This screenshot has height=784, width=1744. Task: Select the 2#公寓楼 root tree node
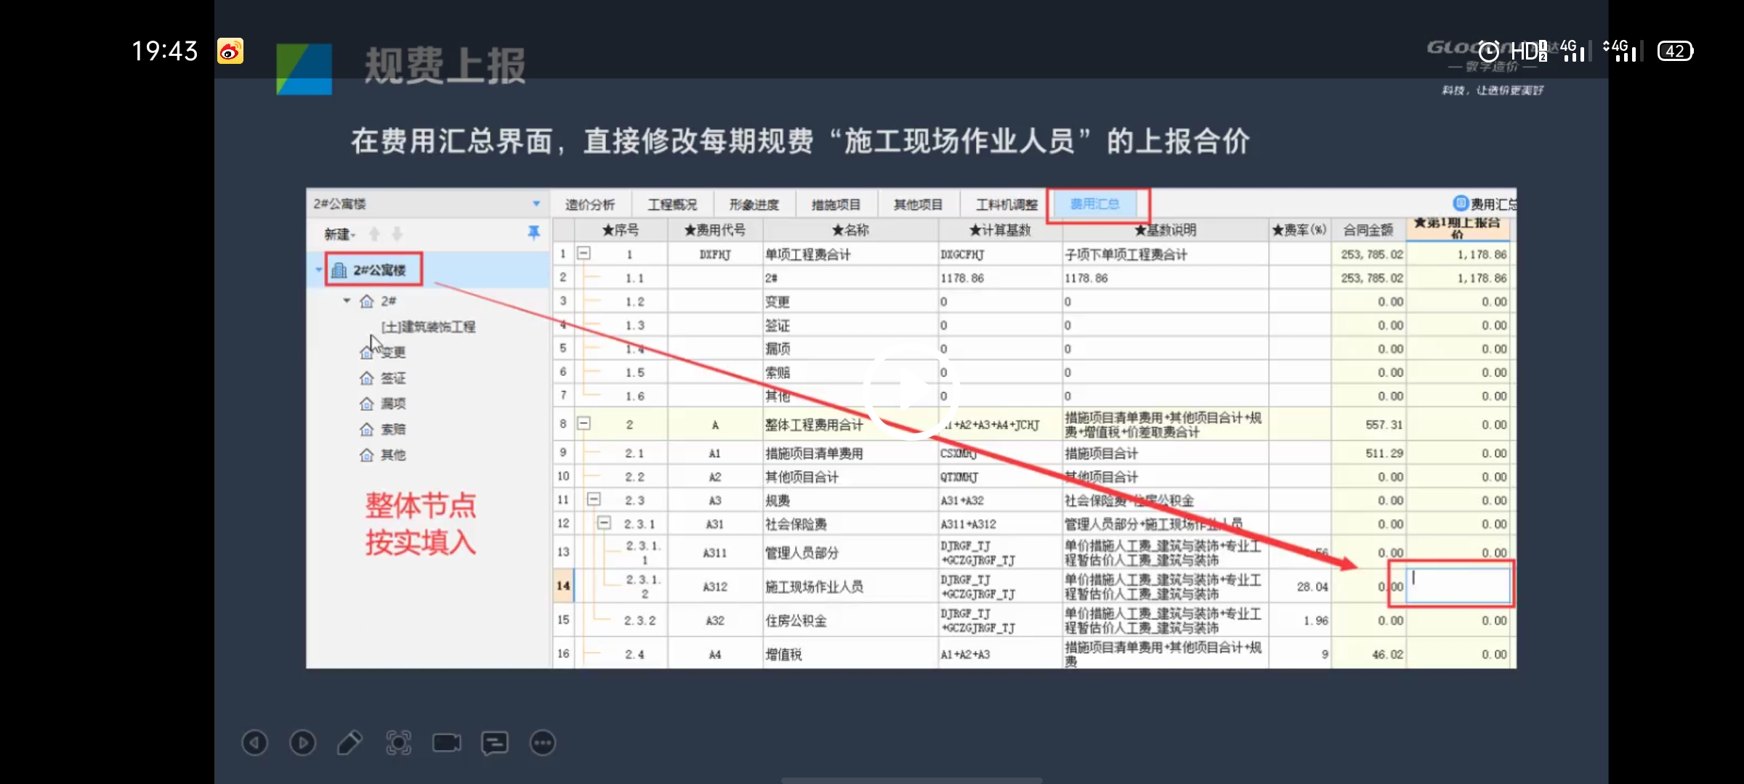tap(379, 270)
